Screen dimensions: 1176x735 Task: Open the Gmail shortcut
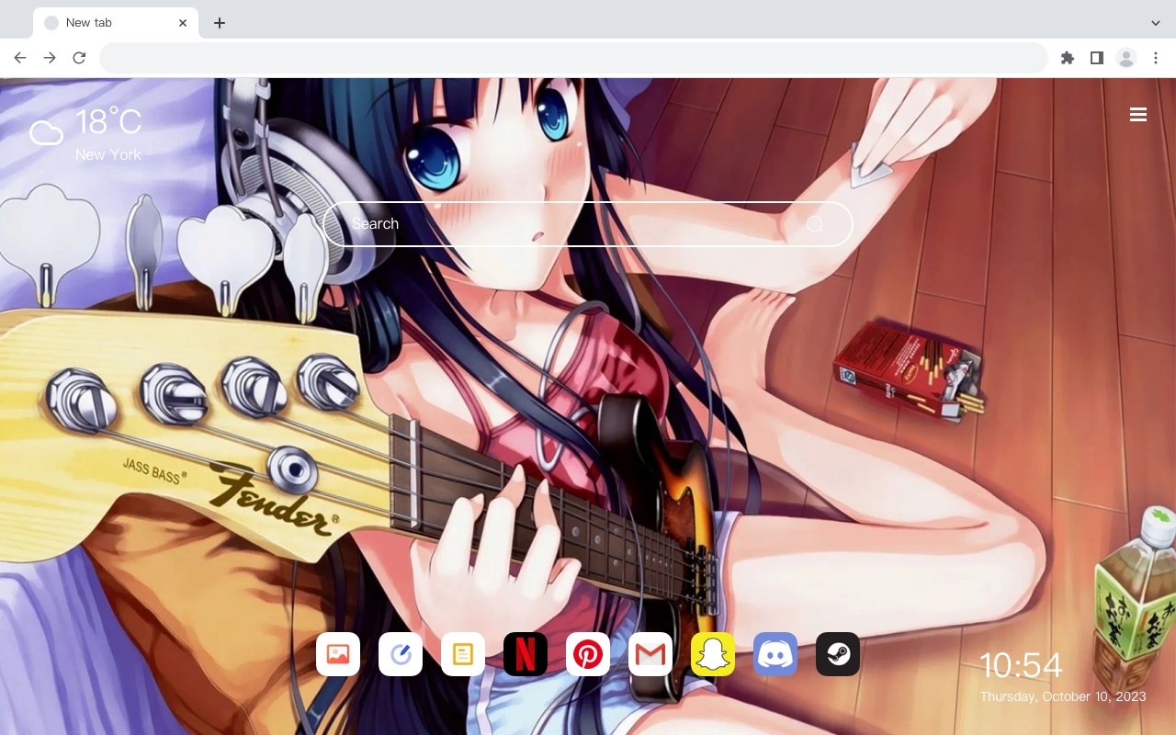[650, 654]
